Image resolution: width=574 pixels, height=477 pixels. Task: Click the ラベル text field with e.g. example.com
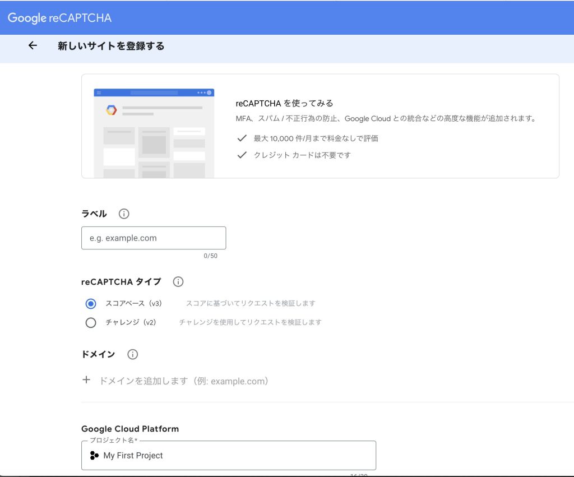click(154, 238)
